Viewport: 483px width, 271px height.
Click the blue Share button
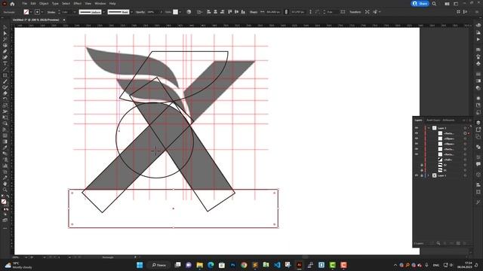coord(420,4)
